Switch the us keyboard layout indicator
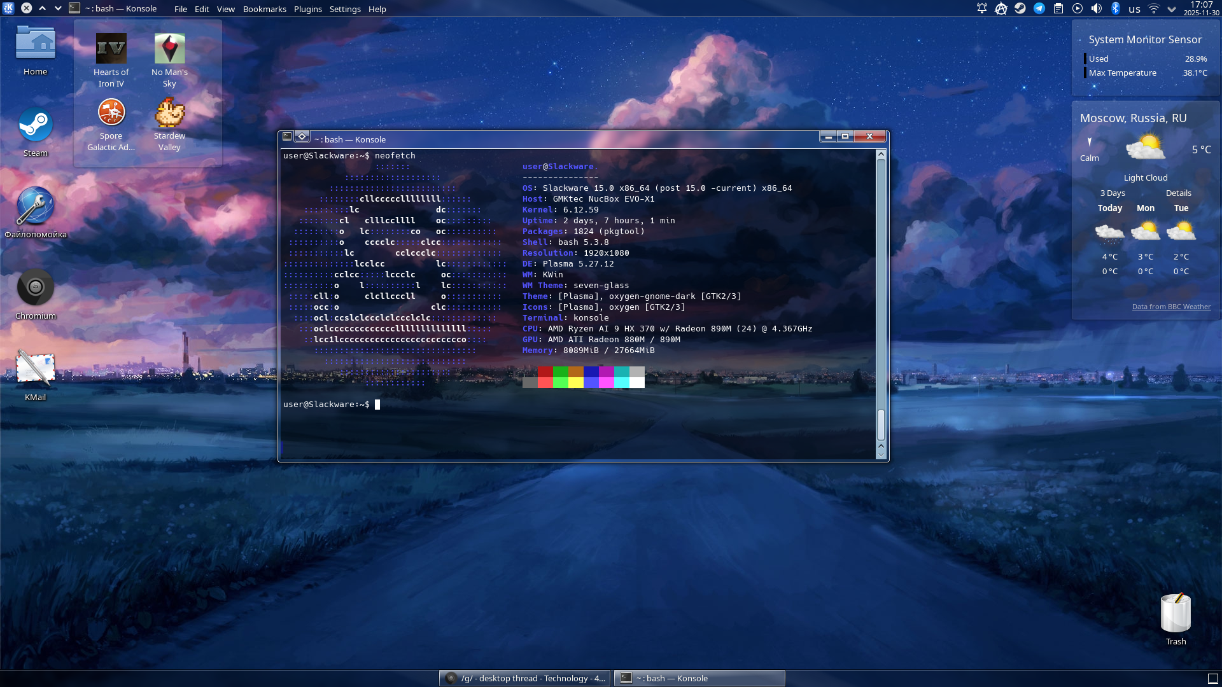 tap(1134, 9)
